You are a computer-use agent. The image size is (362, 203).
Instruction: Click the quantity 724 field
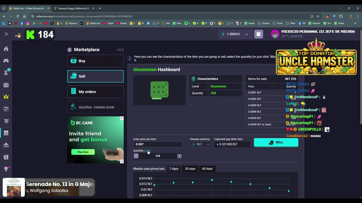(x=158, y=156)
